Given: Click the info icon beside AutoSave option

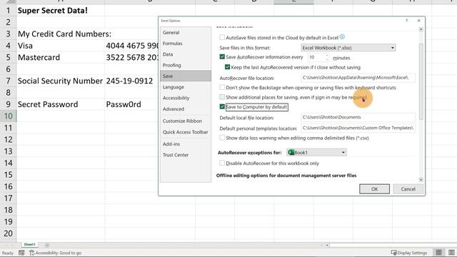Looking at the screenshot, I should 342,37.
